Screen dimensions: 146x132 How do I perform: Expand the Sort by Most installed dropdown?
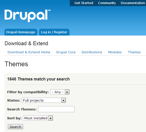[x=38, y=118]
